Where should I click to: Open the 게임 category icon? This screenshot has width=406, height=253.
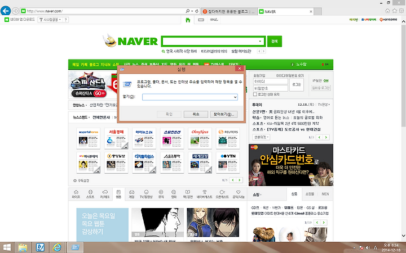132,194
